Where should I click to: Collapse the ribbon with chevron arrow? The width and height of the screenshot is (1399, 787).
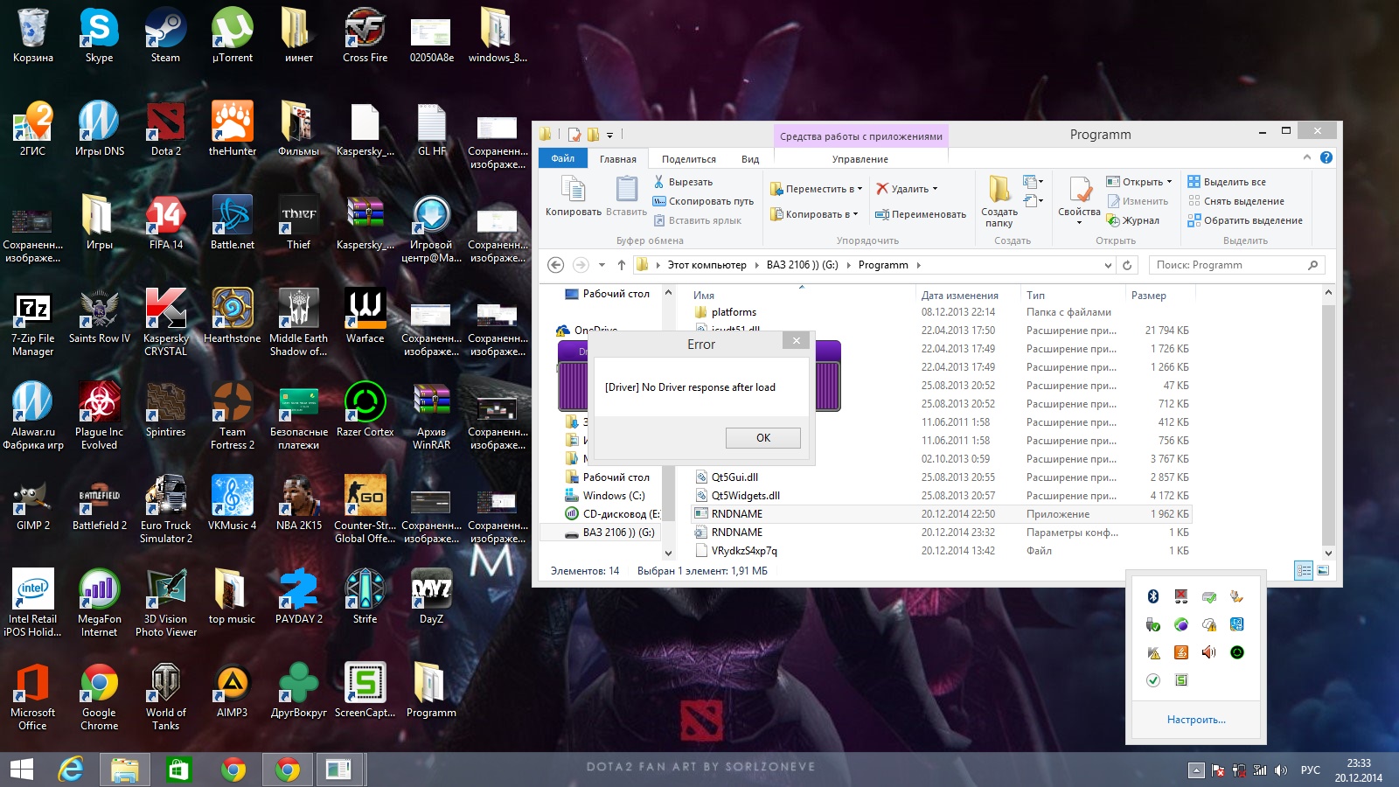point(1307,157)
